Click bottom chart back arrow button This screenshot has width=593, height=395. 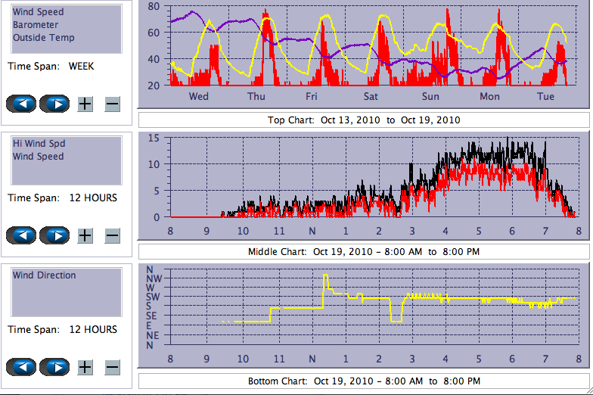(21, 367)
